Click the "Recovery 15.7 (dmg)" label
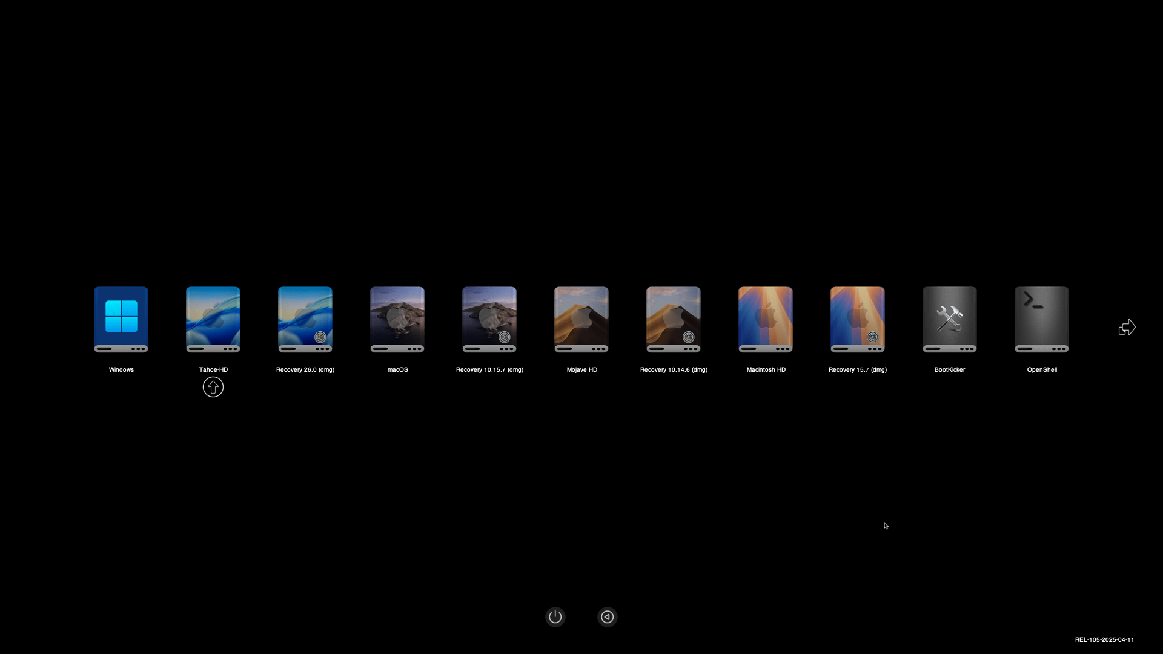Viewport: 1163px width, 654px height. pos(858,369)
